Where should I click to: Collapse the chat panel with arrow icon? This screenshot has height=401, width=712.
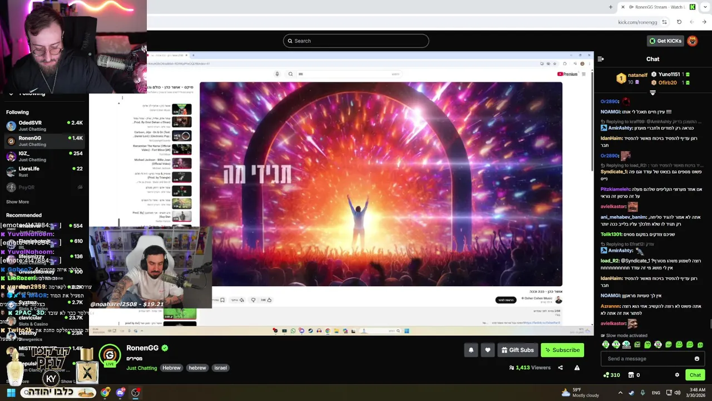coord(601,59)
